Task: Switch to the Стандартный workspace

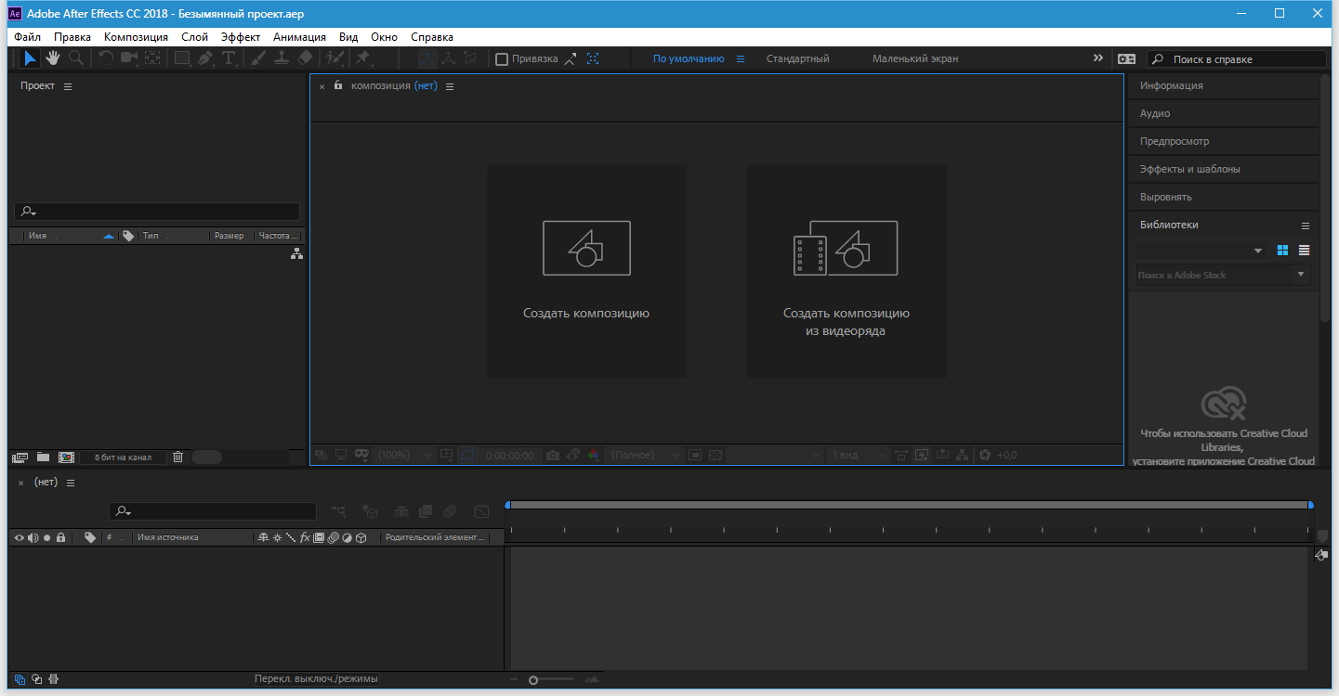Action: (797, 58)
